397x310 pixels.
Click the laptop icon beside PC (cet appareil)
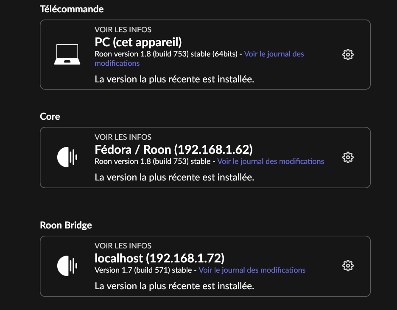pyautogui.click(x=67, y=54)
